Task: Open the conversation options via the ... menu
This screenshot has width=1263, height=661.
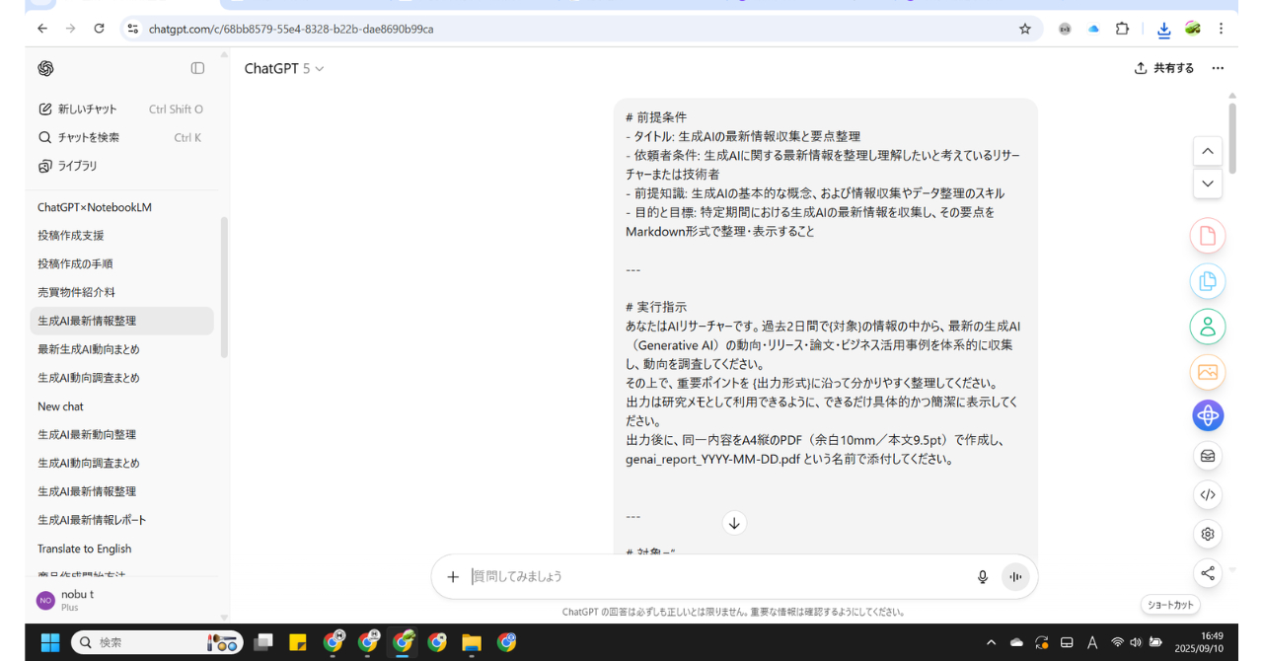Action: click(x=1217, y=68)
